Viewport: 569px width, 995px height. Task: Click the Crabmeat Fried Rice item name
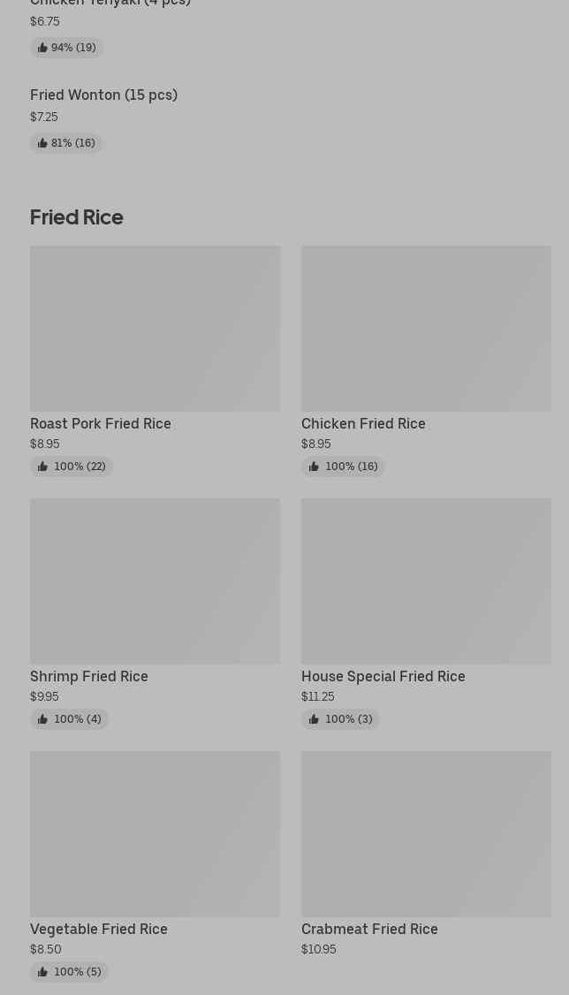click(369, 929)
